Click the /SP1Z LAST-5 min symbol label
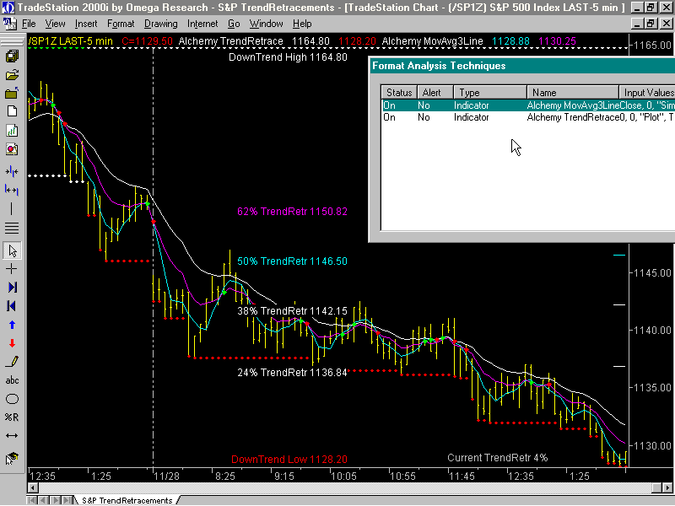 coord(71,41)
